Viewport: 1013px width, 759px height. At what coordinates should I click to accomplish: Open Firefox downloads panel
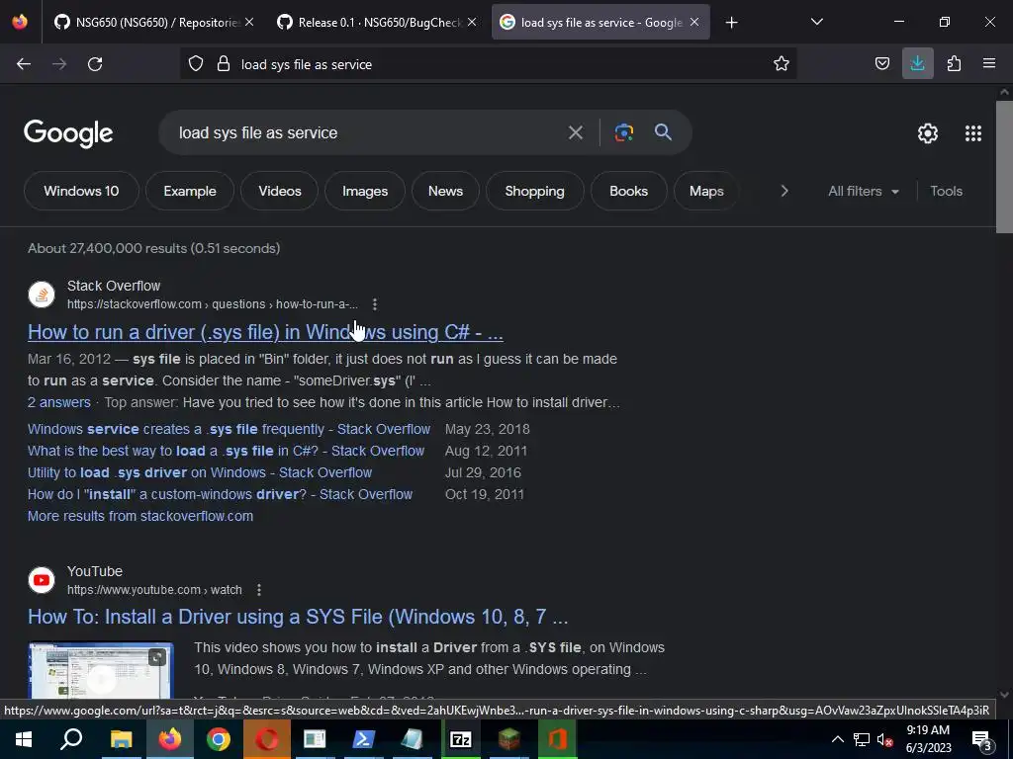point(917,64)
